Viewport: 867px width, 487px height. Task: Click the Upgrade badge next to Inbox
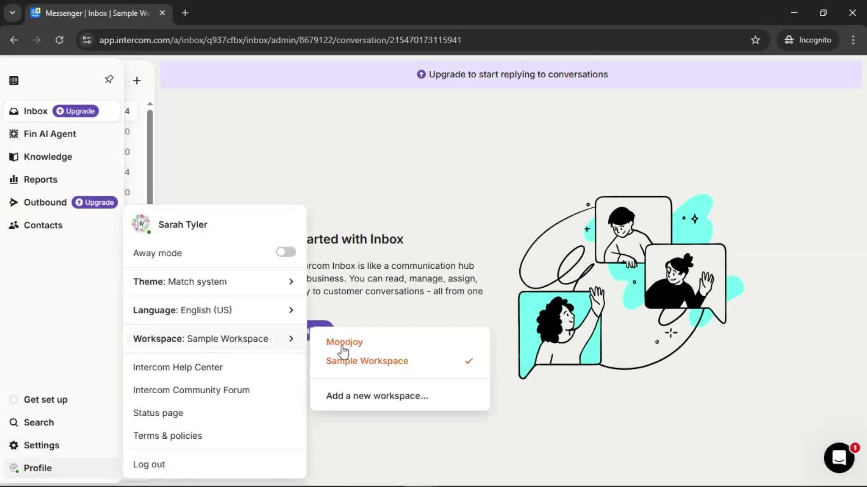coord(76,111)
